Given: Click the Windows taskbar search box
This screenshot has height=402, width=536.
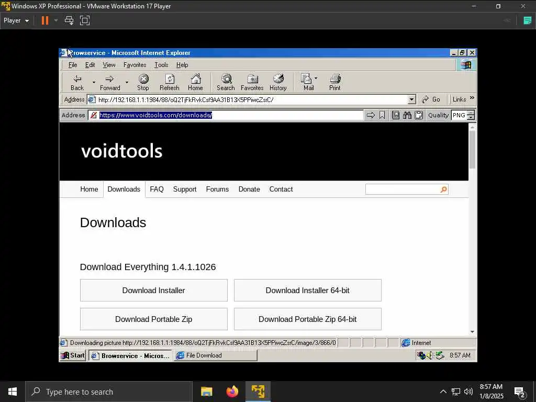Looking at the screenshot, I should coord(109,392).
